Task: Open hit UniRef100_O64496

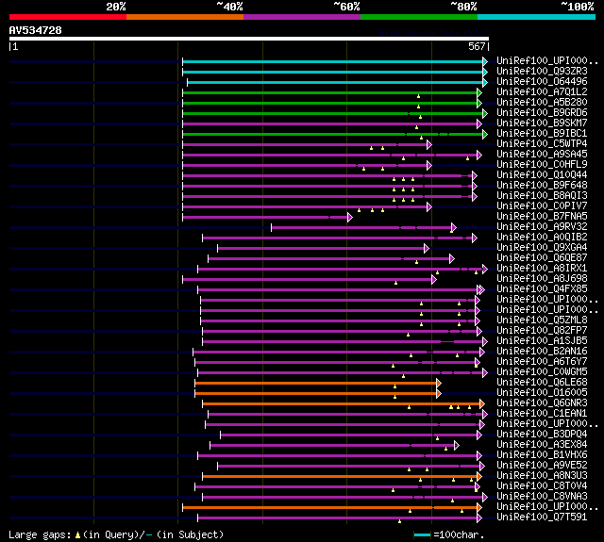Action: (x=542, y=82)
